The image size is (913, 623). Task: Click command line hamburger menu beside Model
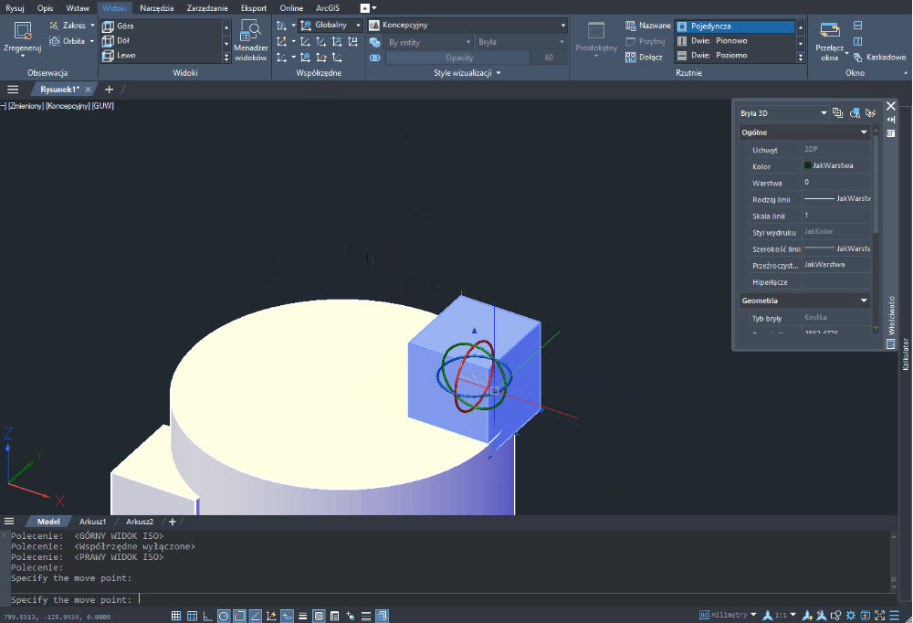(9, 521)
